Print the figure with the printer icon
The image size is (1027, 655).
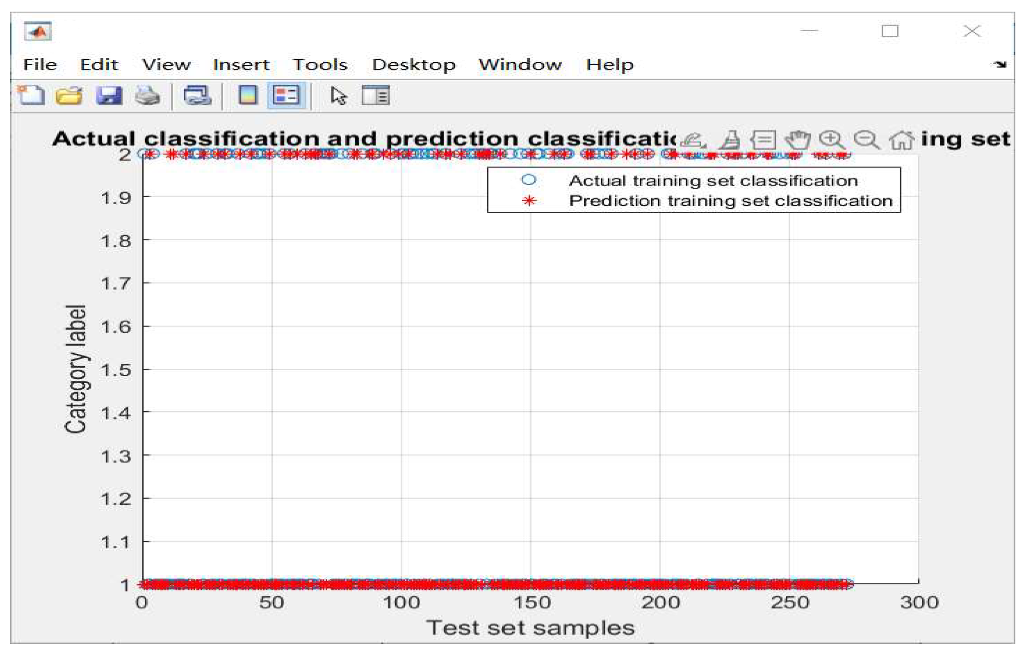[148, 95]
